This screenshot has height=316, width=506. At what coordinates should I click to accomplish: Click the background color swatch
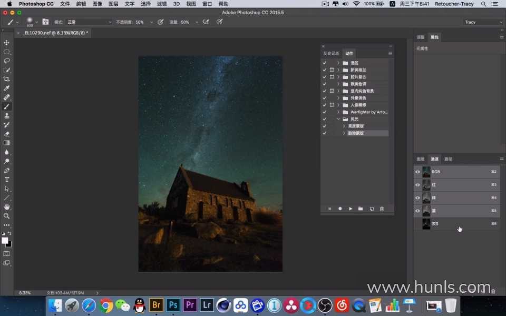click(9, 245)
